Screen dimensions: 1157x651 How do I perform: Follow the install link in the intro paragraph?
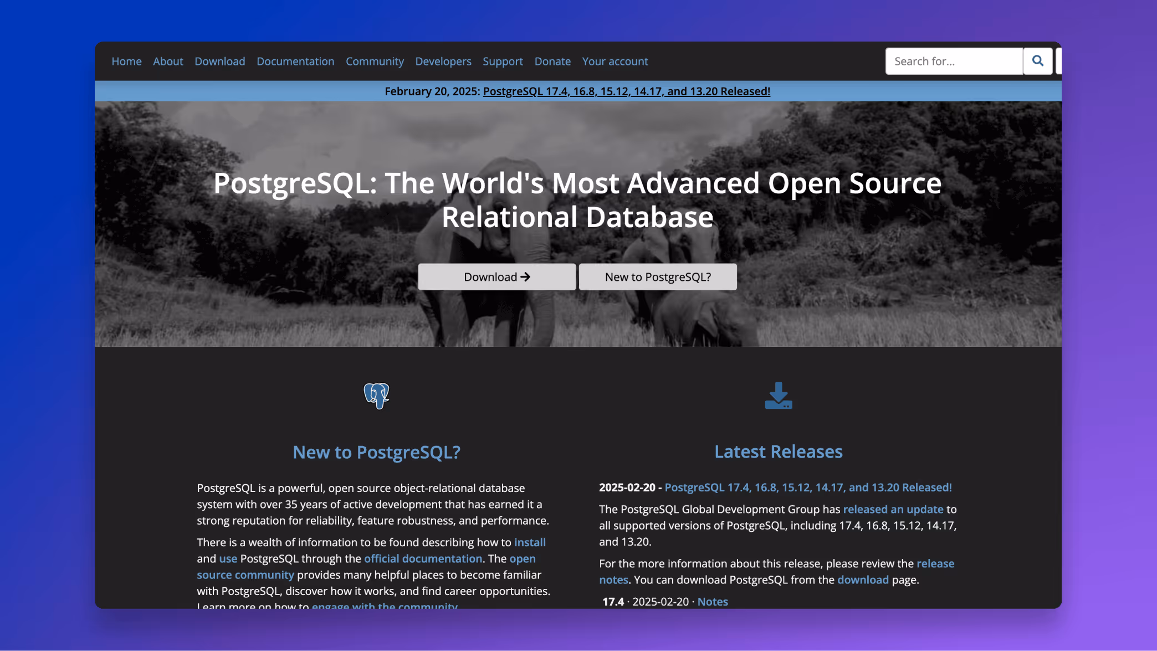tap(530, 542)
